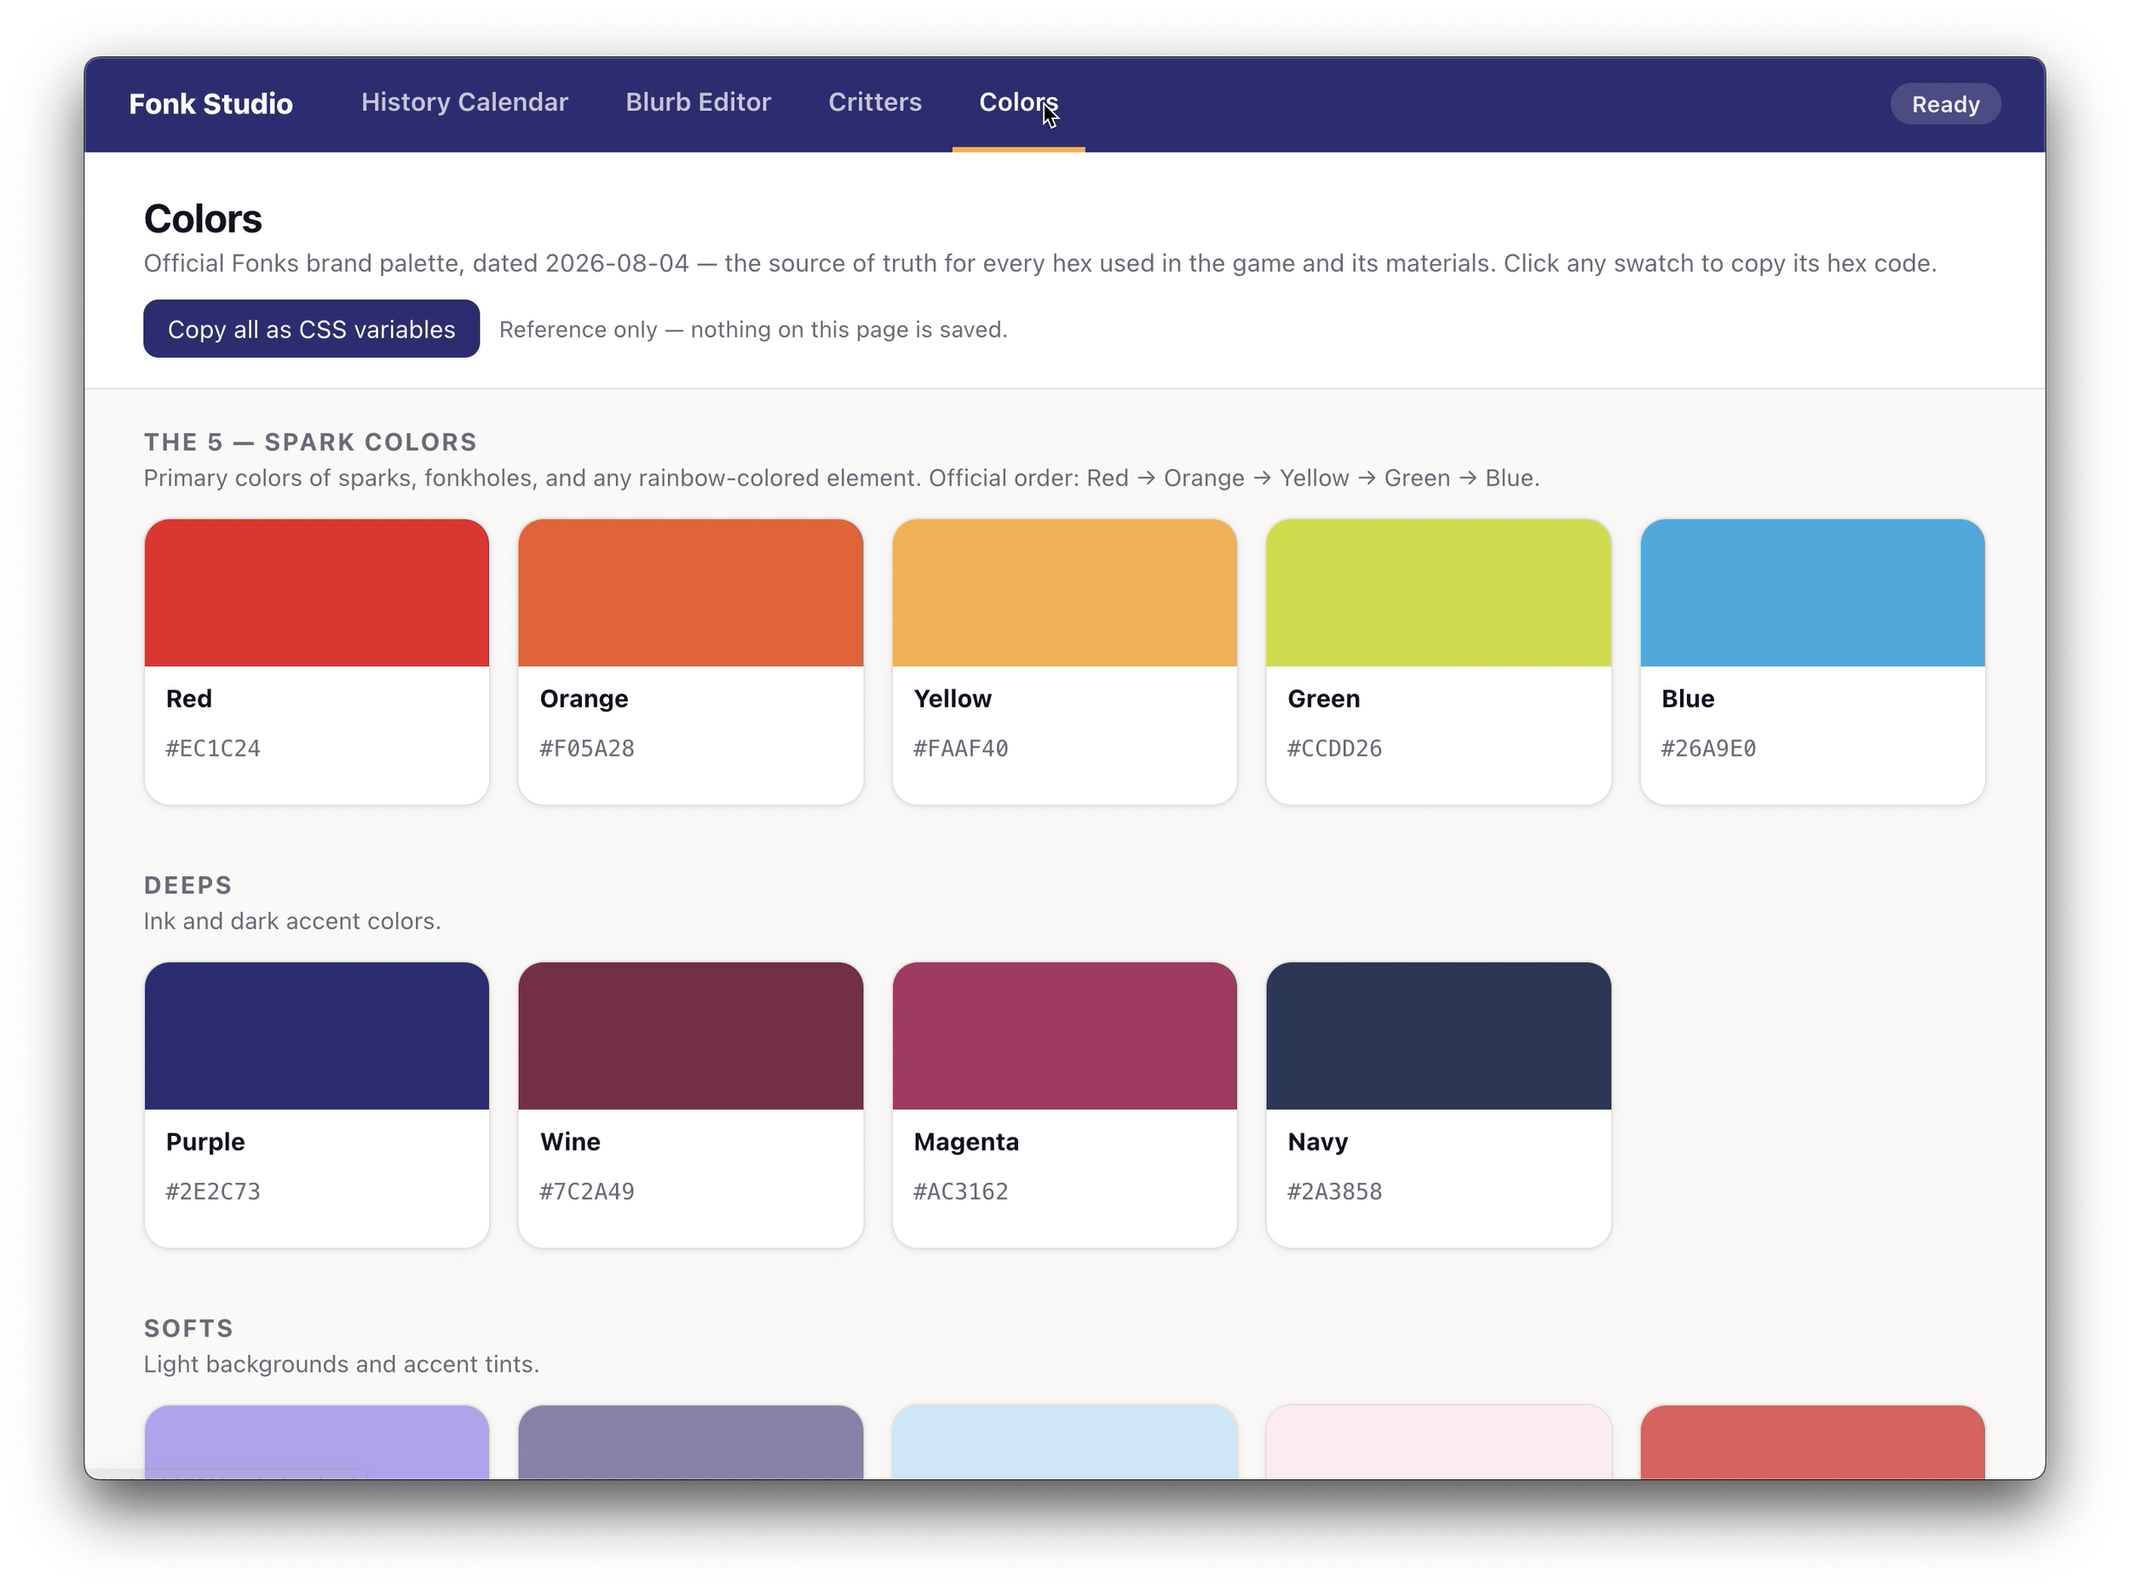
Task: Click the Red color name label
Action: coord(189,698)
